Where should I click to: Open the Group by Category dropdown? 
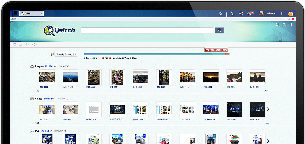[x=66, y=54]
